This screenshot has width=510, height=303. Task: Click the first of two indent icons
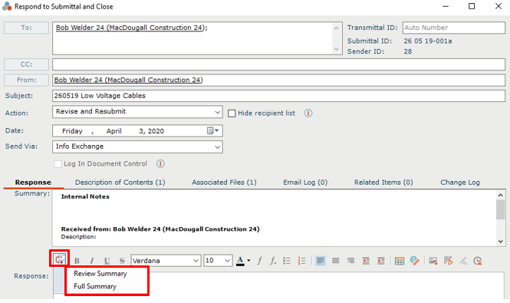click(366, 261)
